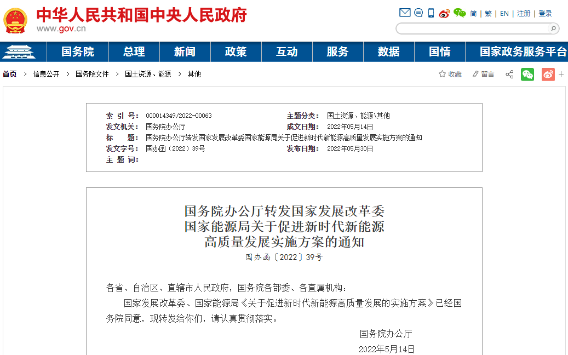This screenshot has height=355, width=568.
Task: Share article via the red Weibo icon
Action: (x=548, y=74)
